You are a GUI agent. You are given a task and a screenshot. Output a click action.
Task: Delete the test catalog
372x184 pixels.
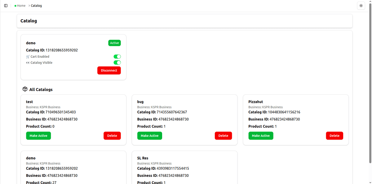tap(112, 136)
